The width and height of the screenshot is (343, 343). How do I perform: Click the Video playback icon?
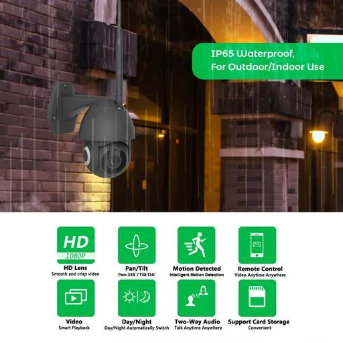click(76, 298)
